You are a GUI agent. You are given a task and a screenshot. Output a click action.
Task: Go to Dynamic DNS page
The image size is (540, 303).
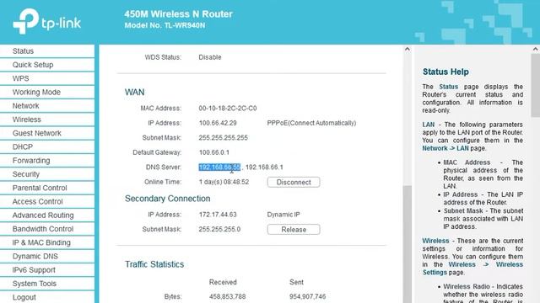[47, 256]
